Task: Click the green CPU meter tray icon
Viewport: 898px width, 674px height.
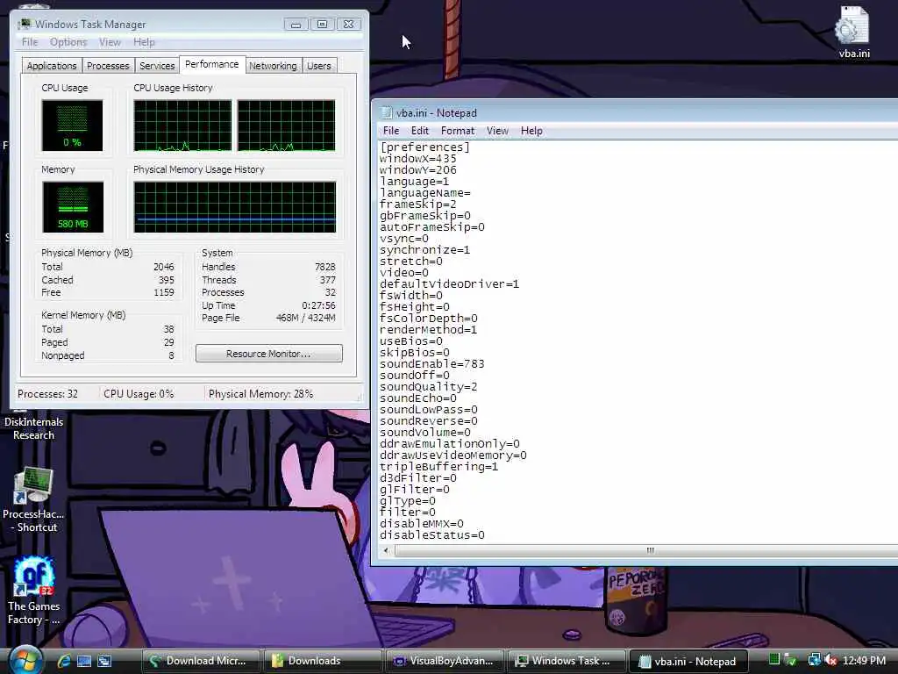Action: point(773,660)
